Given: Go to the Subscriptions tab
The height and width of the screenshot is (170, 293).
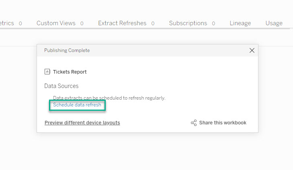Looking at the screenshot, I should click(x=188, y=23).
